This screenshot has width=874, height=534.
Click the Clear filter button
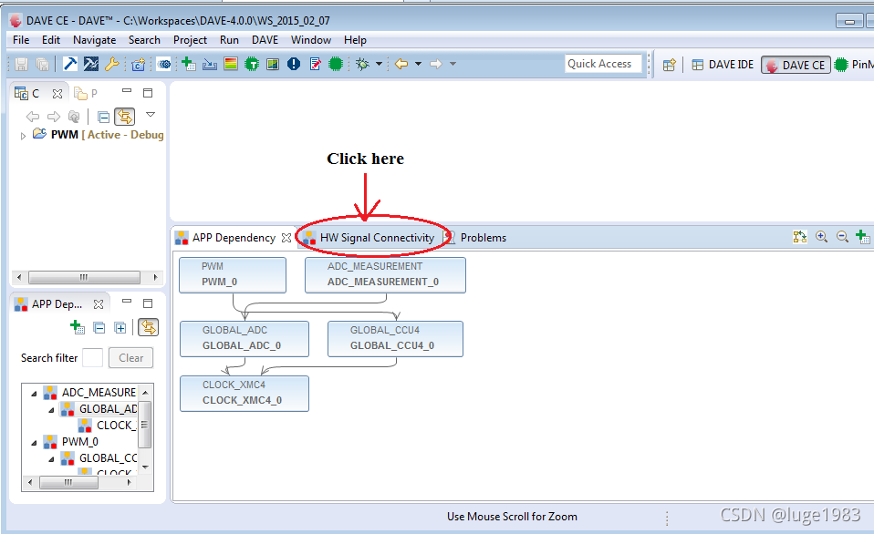(x=131, y=358)
